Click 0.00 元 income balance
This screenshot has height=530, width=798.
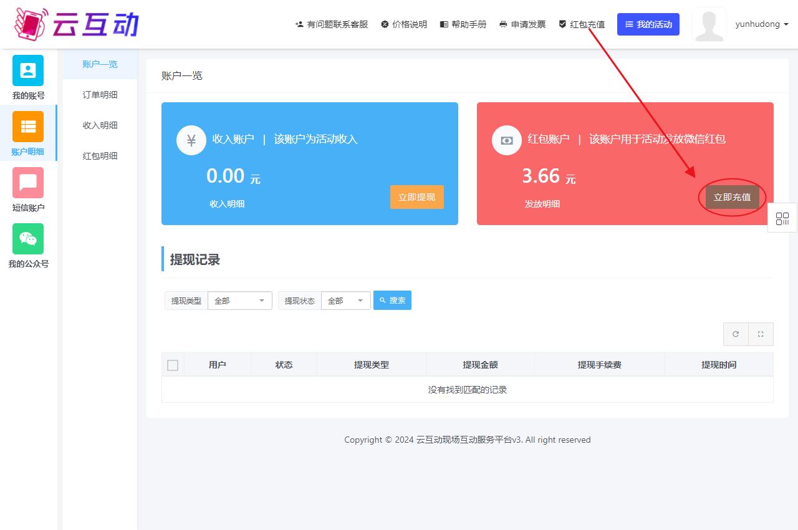tap(233, 176)
